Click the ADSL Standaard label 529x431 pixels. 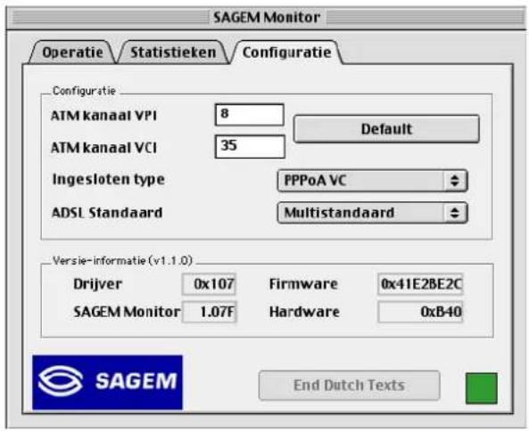click(107, 213)
